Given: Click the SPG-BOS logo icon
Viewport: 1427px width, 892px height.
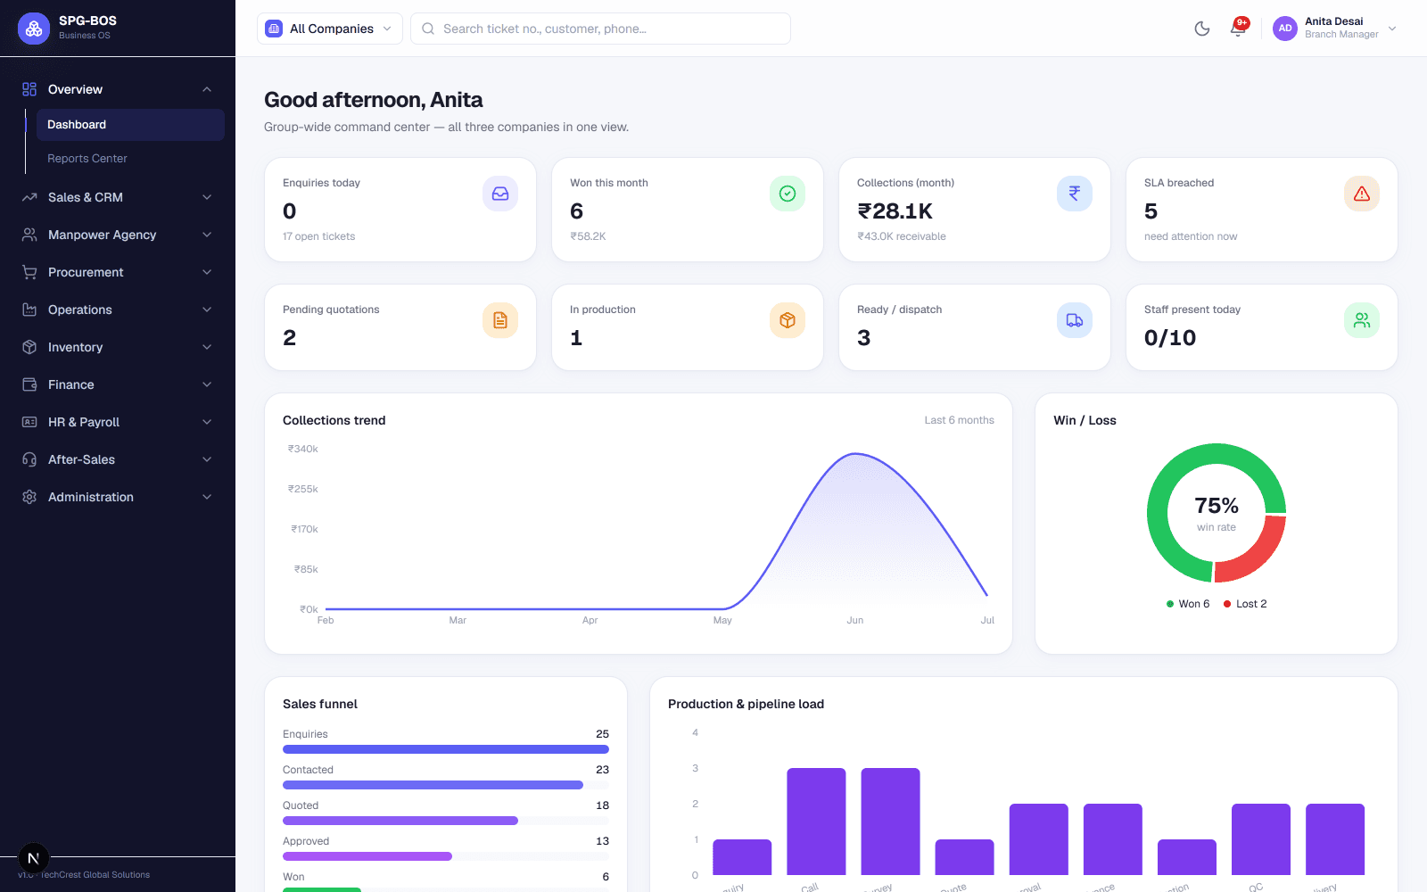Looking at the screenshot, I should 34,29.
